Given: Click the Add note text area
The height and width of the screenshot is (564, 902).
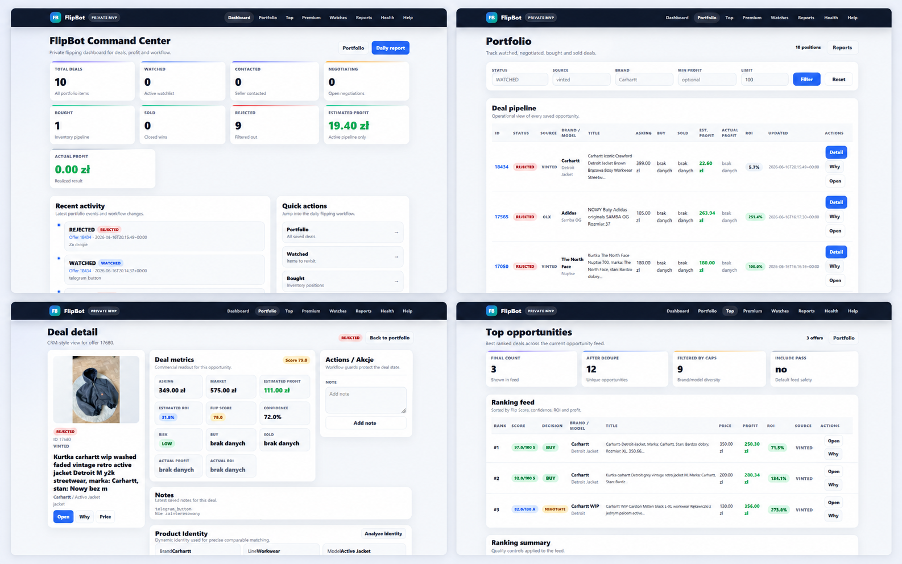Looking at the screenshot, I should point(366,400).
